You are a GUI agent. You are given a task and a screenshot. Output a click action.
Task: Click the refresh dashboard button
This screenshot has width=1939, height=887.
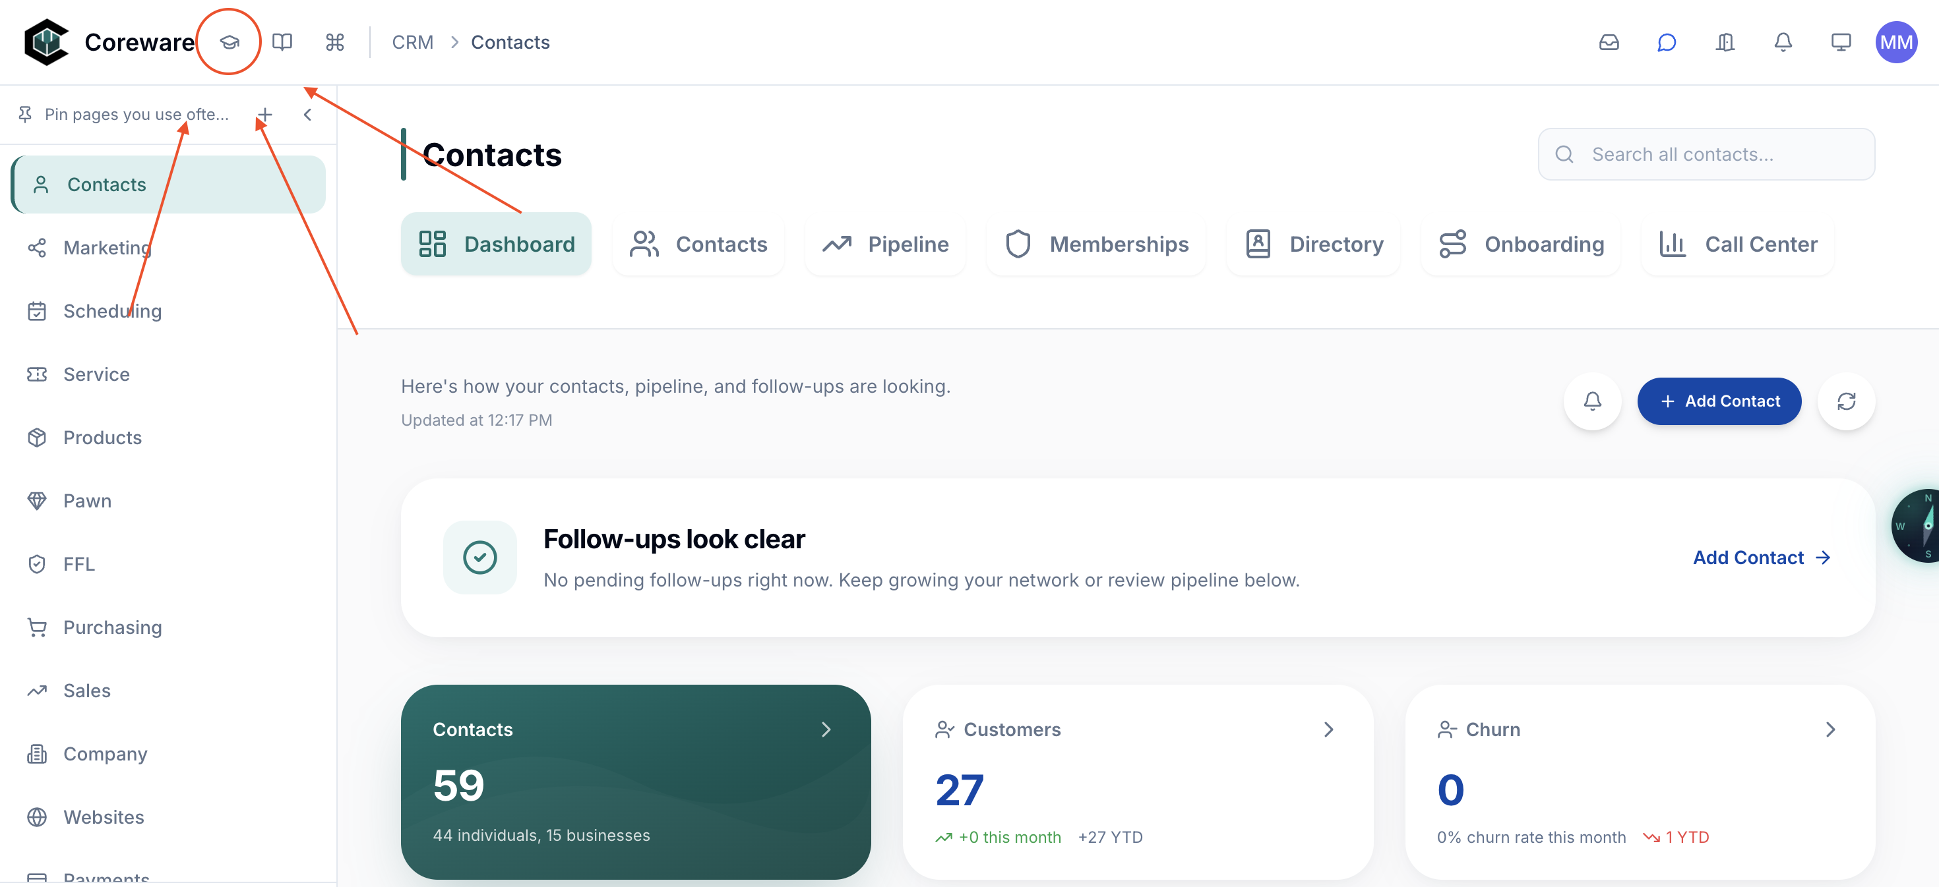pos(1845,401)
